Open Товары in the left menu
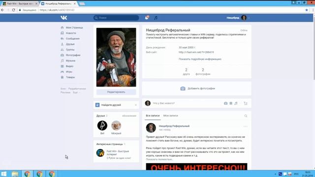 click(70, 77)
